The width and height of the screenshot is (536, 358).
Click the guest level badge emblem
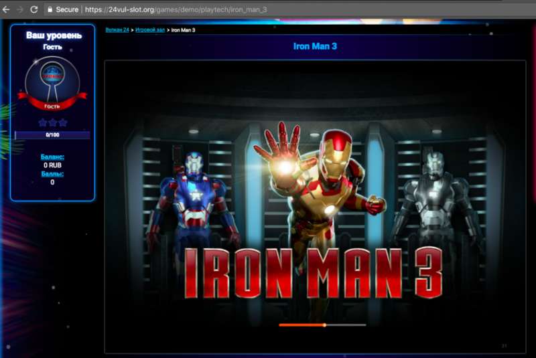[x=52, y=84]
